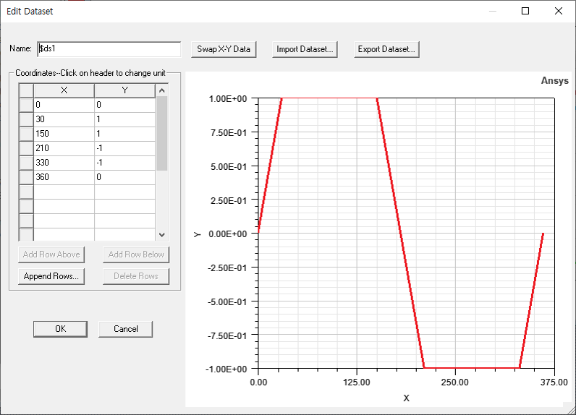Viewport: 576px width, 415px height.
Task: Click the Append Rows button
Action: click(52, 276)
